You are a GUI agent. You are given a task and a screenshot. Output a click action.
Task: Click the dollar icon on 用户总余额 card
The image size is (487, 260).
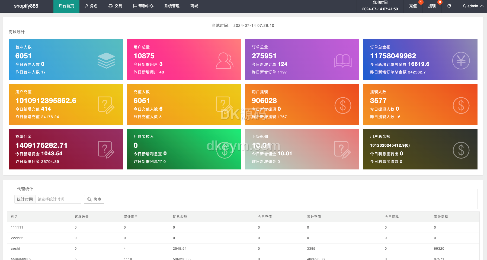(x=461, y=150)
